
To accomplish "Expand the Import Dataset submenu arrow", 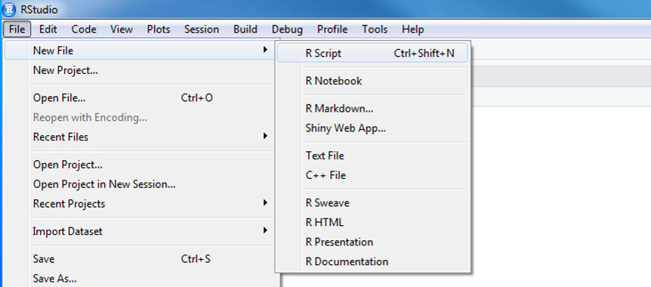I will pyautogui.click(x=265, y=230).
